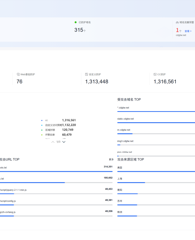Click the /script/jquery-2.1.1.min.js URL row
195x240 pixels.
(13, 190)
